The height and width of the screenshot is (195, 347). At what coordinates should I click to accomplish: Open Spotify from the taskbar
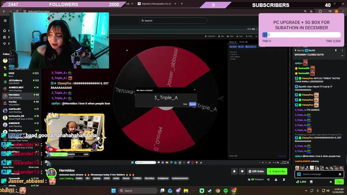pyautogui.click(x=226, y=191)
